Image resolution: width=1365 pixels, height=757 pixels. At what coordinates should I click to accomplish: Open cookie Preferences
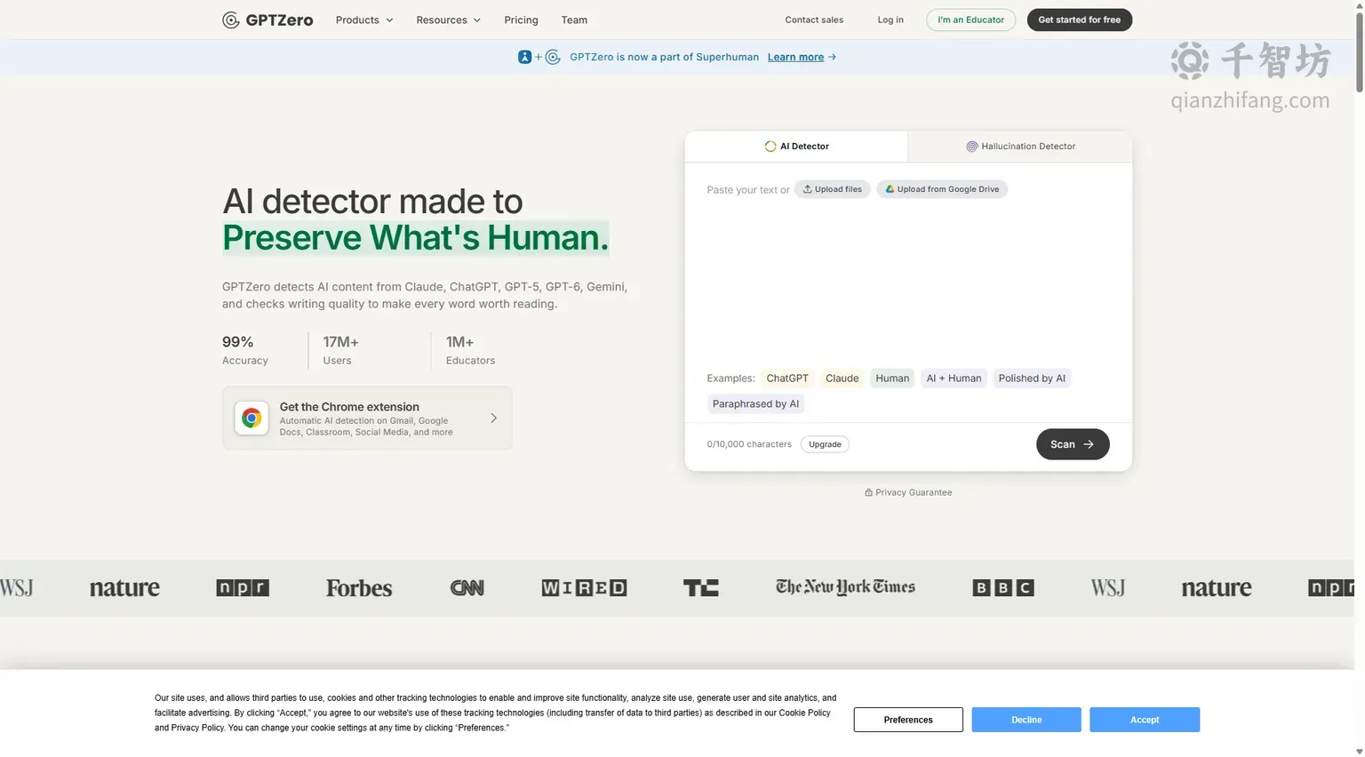(908, 720)
